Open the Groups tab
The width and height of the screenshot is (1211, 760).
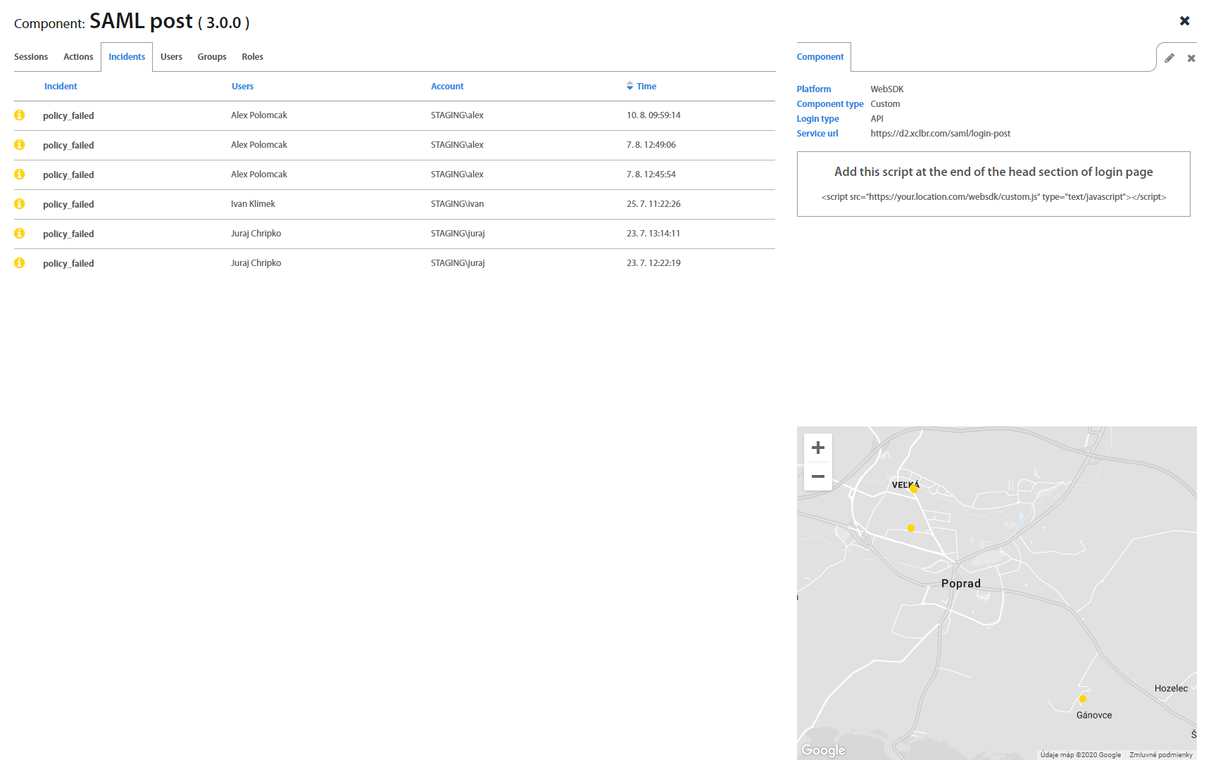(212, 57)
